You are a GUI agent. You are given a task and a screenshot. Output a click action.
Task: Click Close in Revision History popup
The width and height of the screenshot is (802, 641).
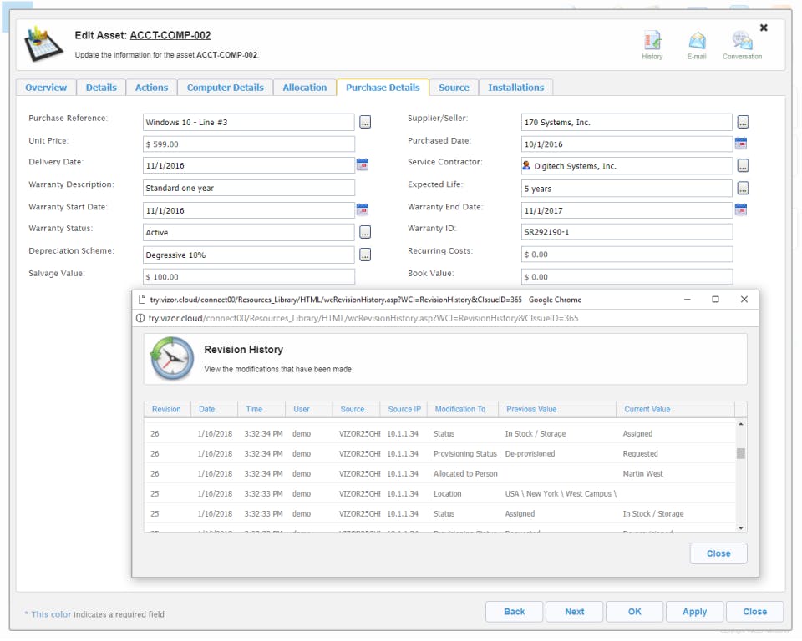pyautogui.click(x=718, y=553)
